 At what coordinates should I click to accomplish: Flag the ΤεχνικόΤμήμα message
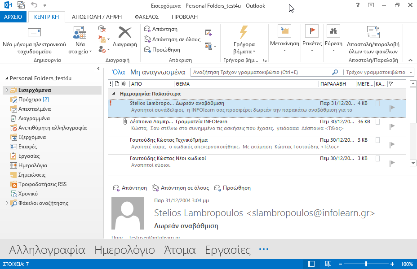392,145
